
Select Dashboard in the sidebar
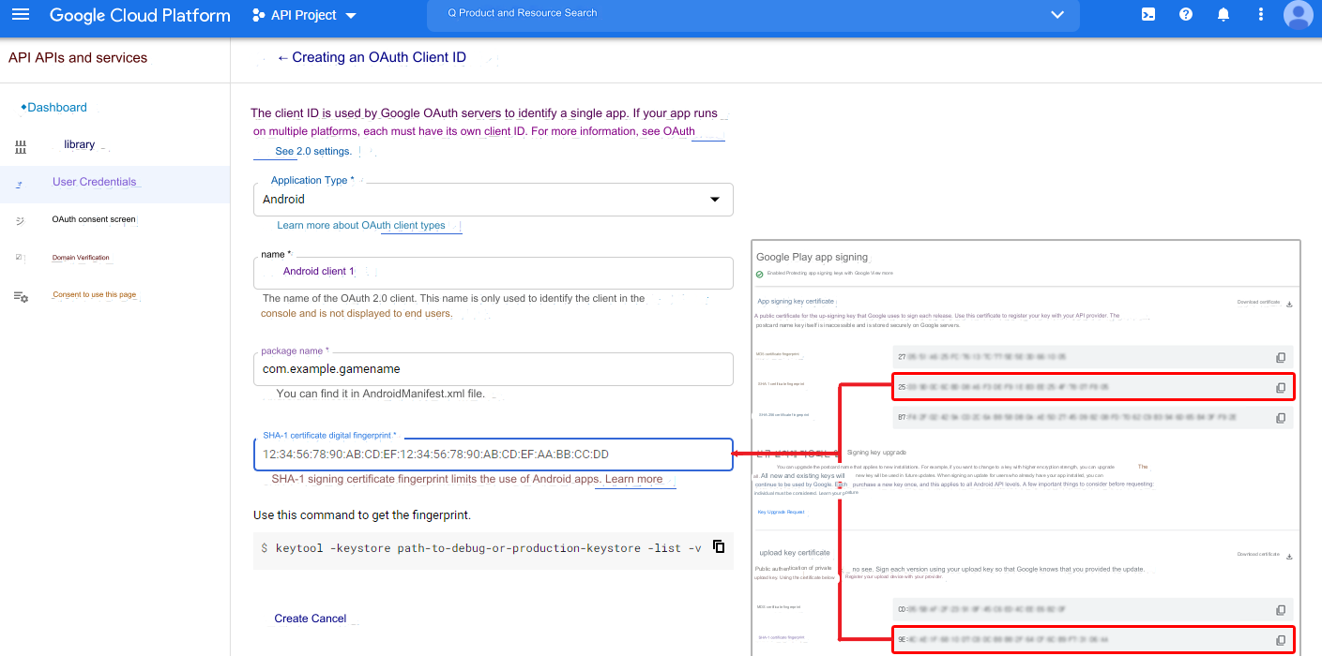56,108
